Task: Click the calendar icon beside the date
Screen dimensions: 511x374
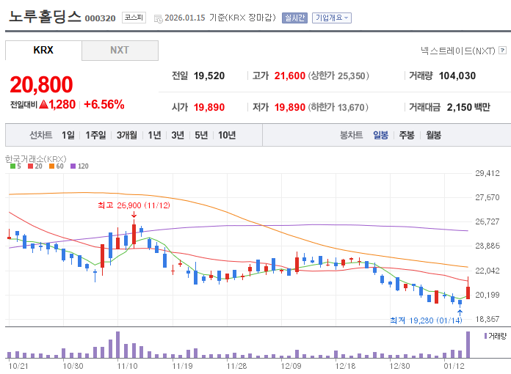Action: (159, 19)
